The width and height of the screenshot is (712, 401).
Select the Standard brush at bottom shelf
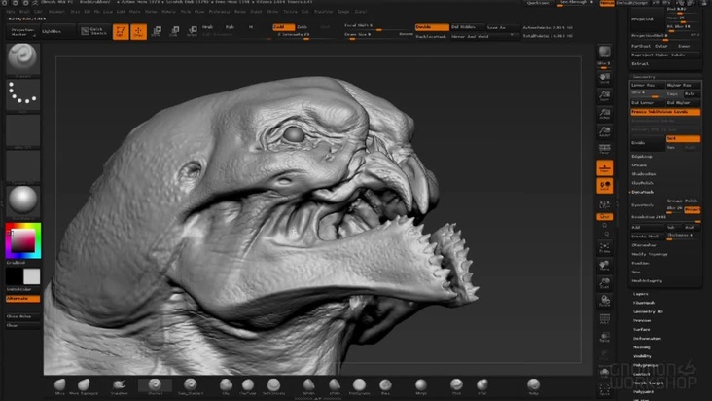coord(154,385)
